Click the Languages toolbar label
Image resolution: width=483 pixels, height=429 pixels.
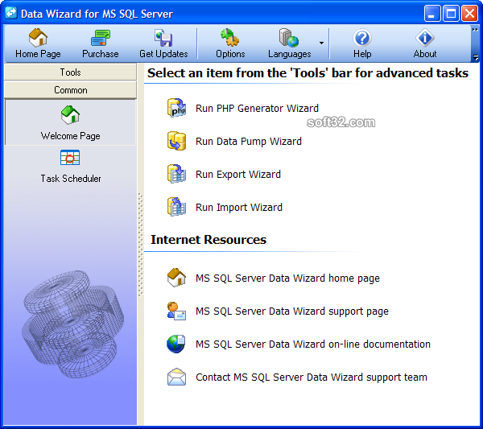pos(290,54)
